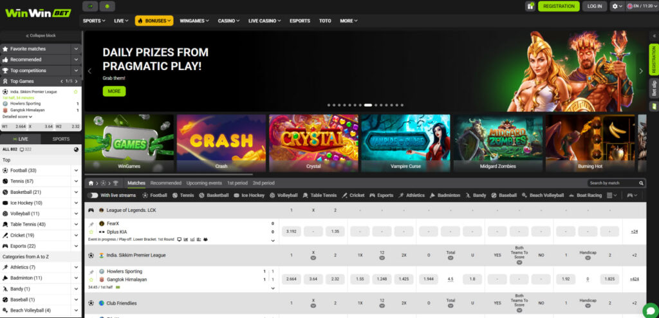This screenshot has height=318, width=659.
Task: Favorite the Dplus KIA match star
Action: coord(91,232)
